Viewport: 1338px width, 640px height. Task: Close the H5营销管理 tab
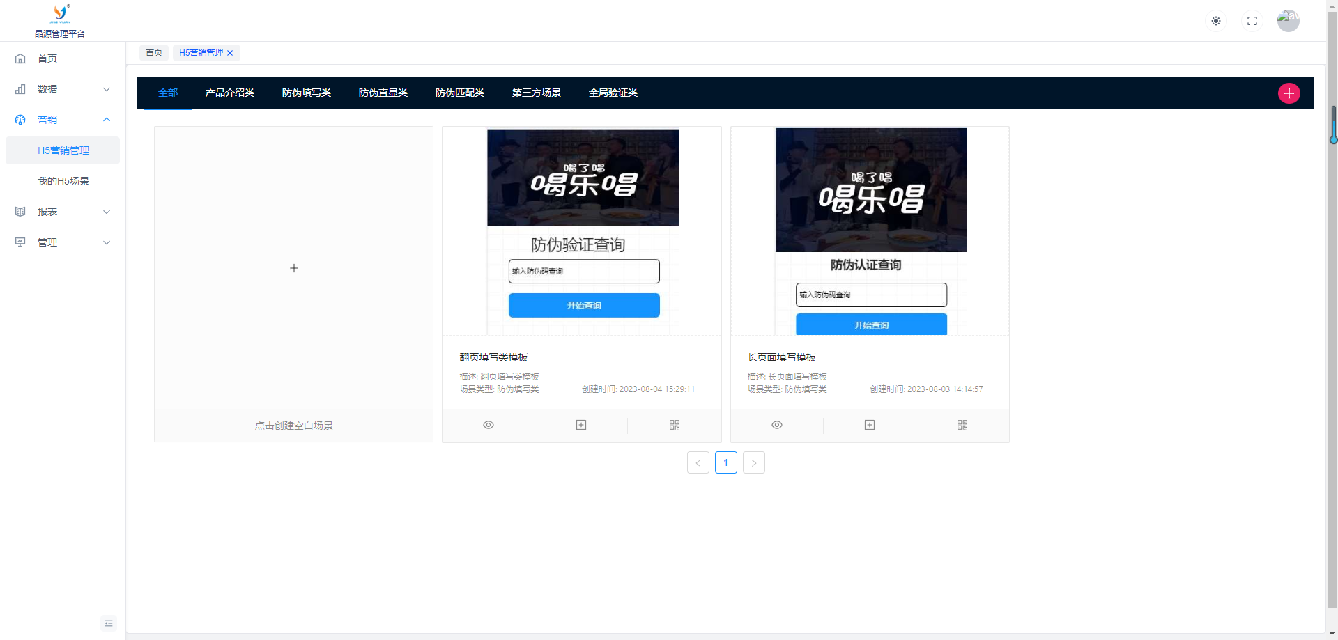click(230, 53)
